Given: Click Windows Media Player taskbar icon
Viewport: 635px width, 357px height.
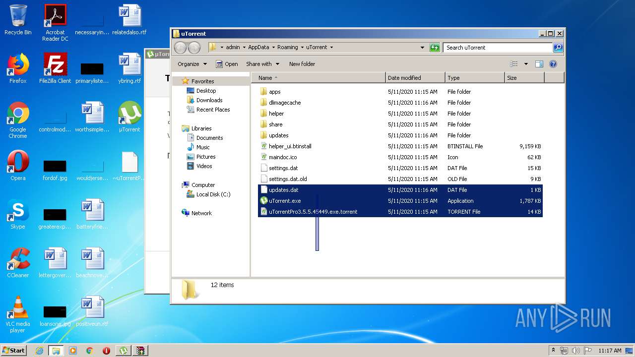Looking at the screenshot, I should click(x=73, y=351).
